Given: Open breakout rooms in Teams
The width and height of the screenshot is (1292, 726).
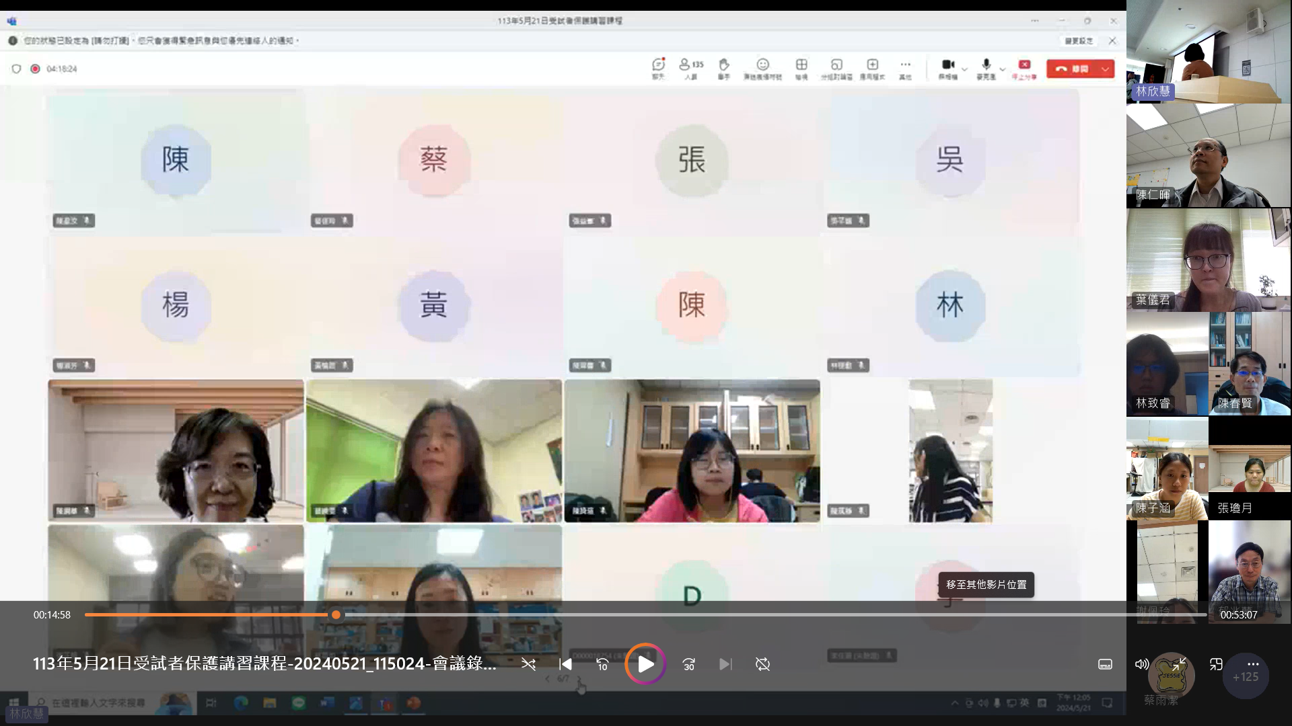Looking at the screenshot, I should tap(836, 68).
